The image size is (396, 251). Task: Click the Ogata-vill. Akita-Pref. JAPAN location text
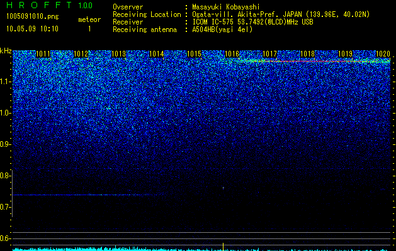pyautogui.click(x=281, y=14)
